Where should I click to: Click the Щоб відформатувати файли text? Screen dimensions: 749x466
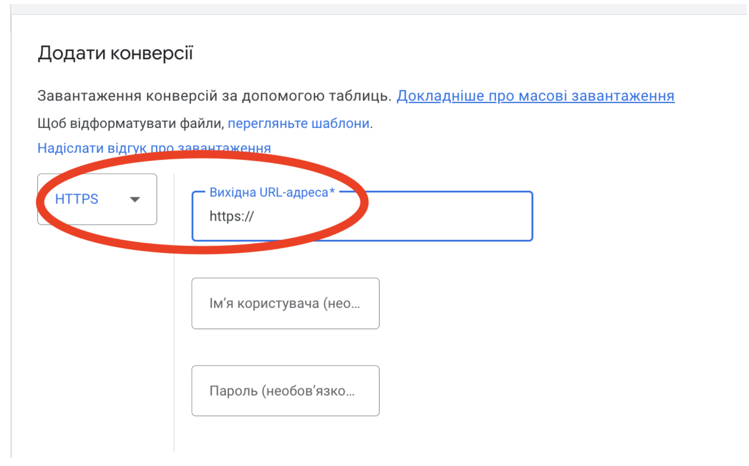tap(130, 123)
